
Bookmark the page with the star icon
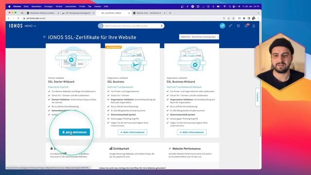point(234,18)
